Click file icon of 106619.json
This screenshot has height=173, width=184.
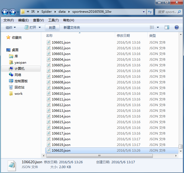coord(49,145)
